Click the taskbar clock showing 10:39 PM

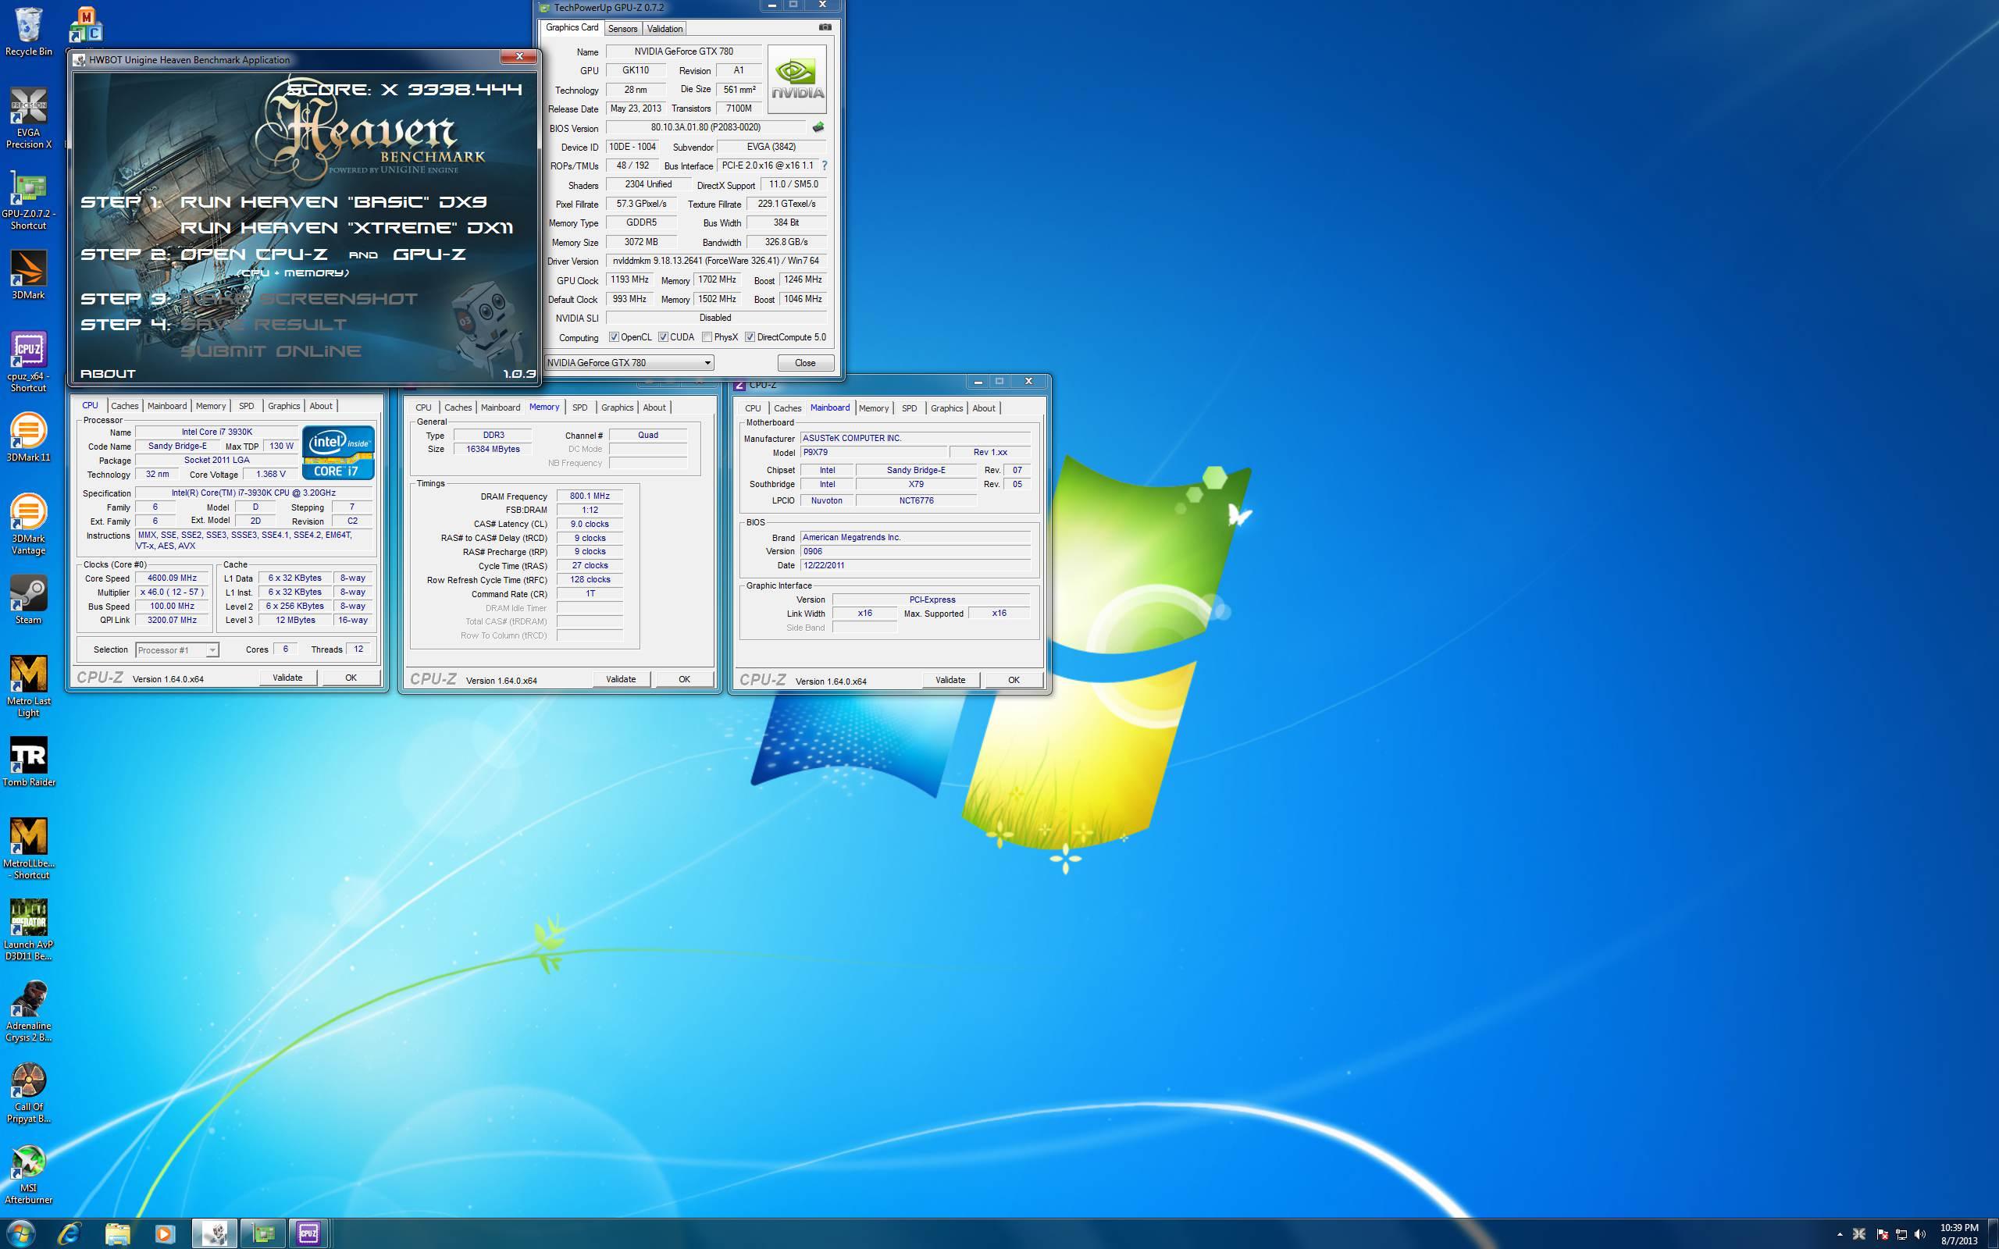[x=1958, y=1234]
